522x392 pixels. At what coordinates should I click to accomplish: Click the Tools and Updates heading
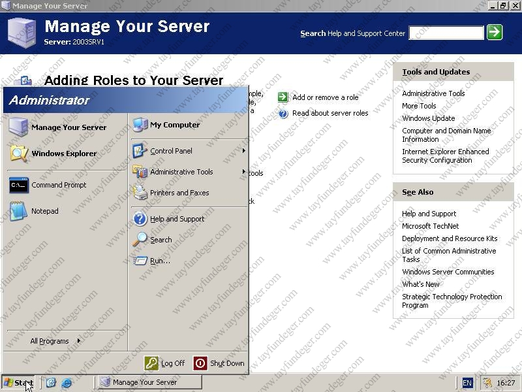(x=436, y=72)
